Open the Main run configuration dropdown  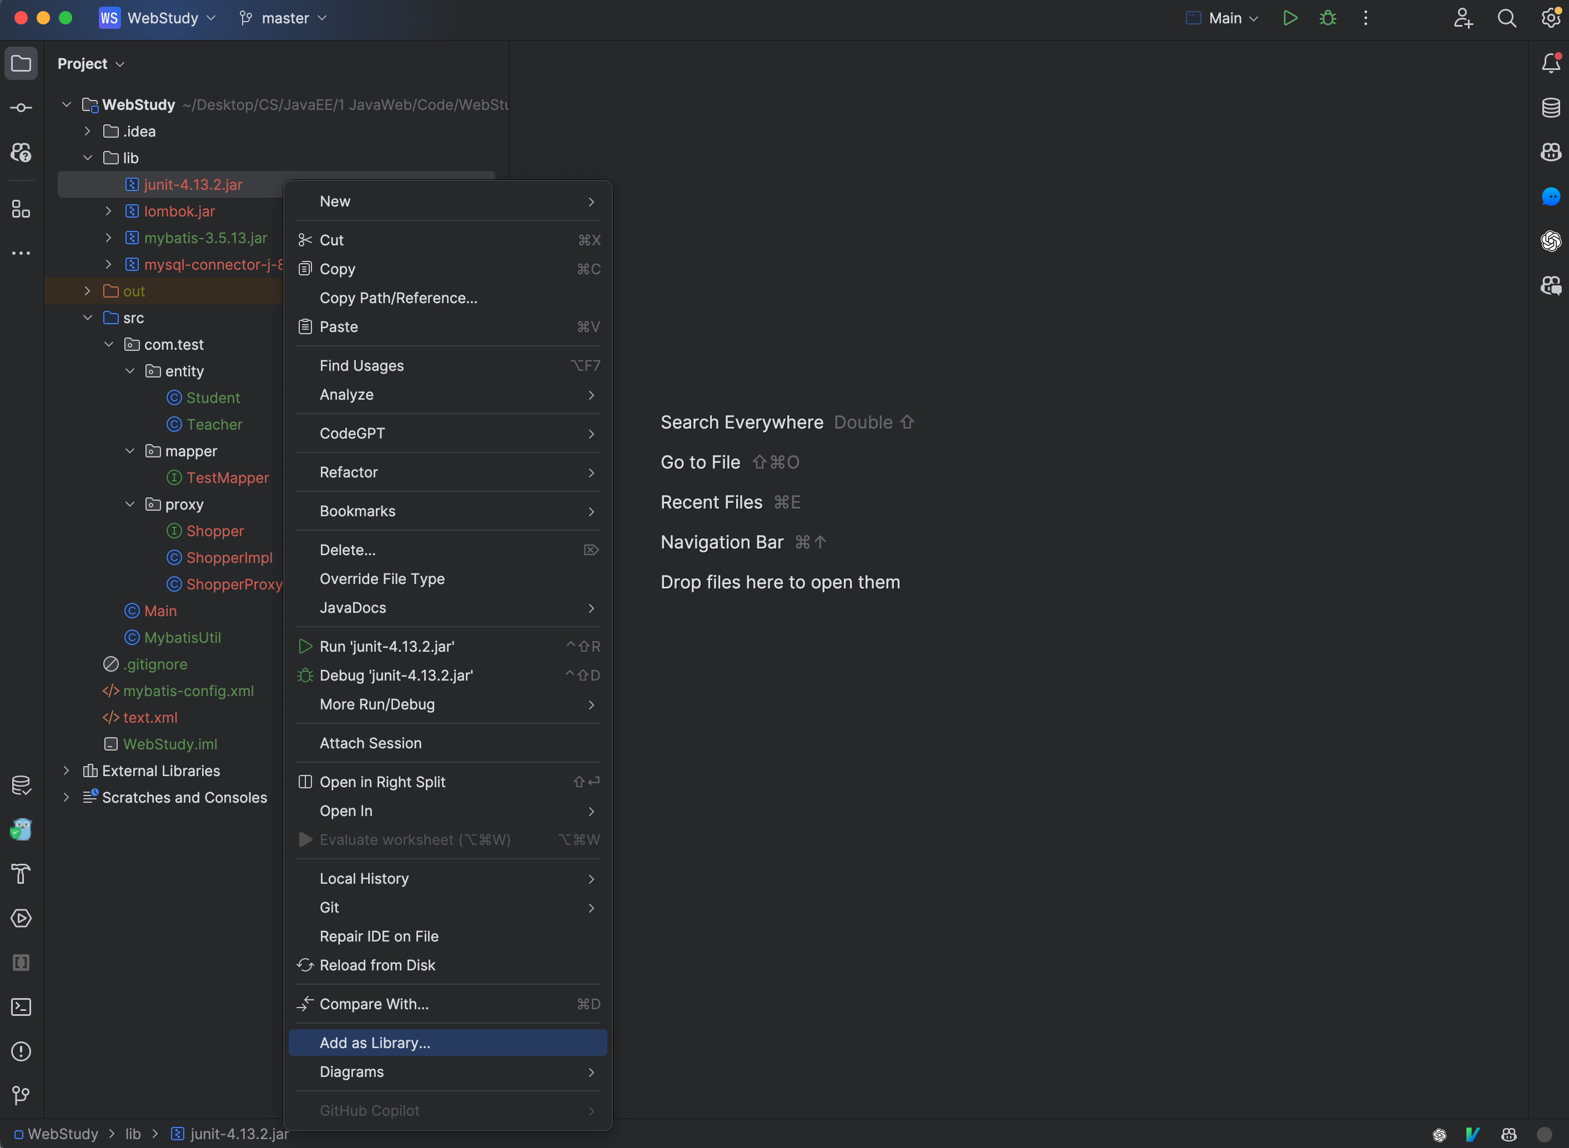coord(1223,18)
